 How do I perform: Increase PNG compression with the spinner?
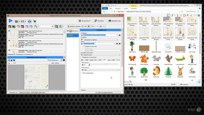pos(89,64)
